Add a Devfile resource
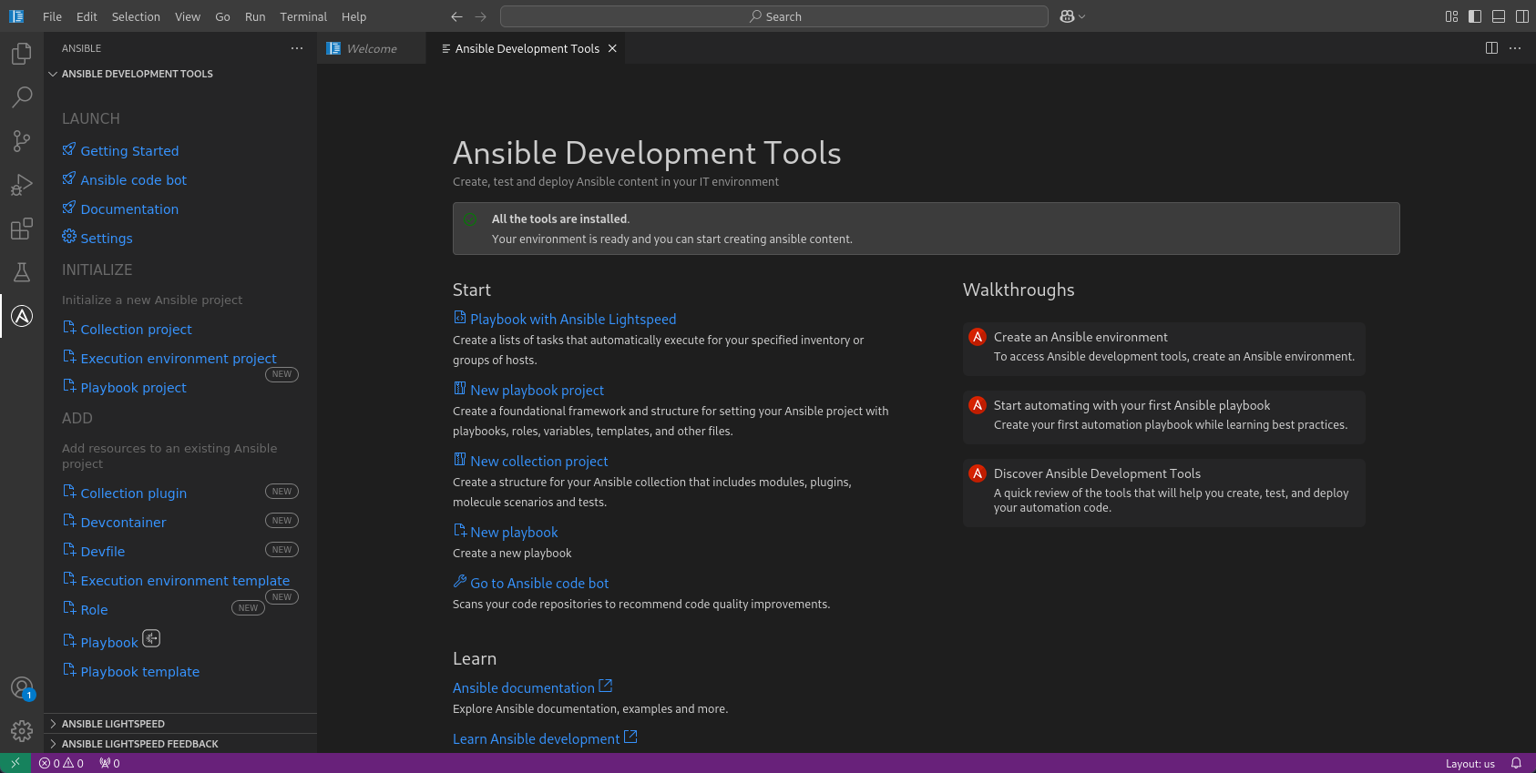The image size is (1536, 773). point(103,552)
